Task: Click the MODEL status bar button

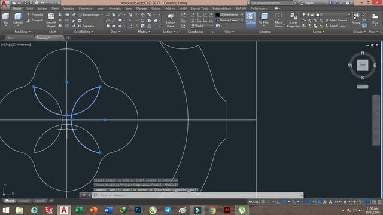Action: click(253, 202)
